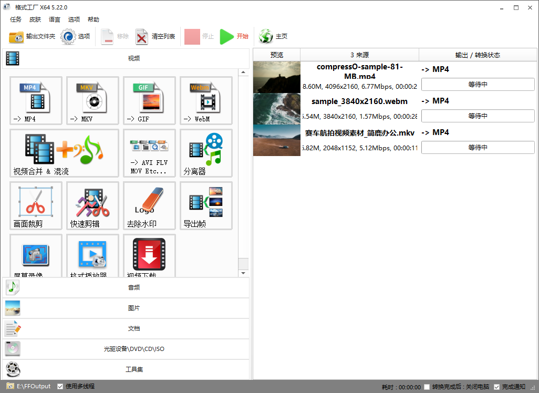Select the -> MP4 conversion icon
Viewport: 539px width, 393px height.
pos(36,100)
